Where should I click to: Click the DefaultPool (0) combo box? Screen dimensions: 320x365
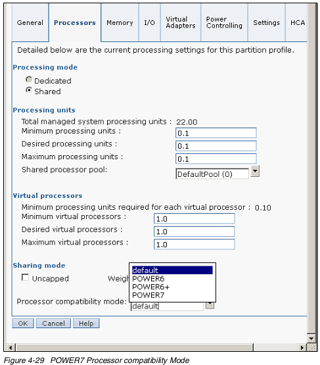212,174
